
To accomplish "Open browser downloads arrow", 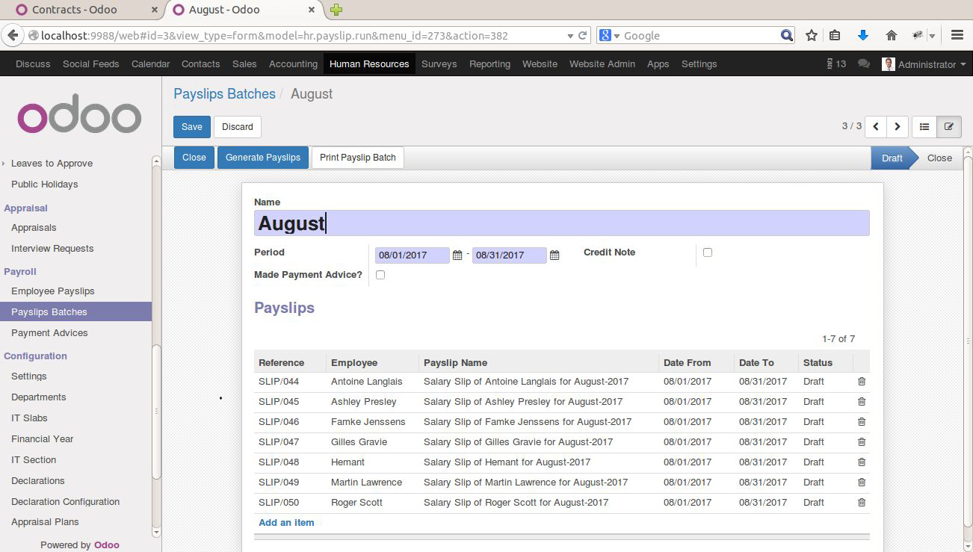I will point(863,35).
